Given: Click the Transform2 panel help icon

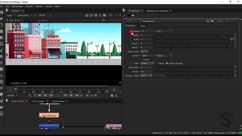Looking at the screenshot, I should (230, 21).
